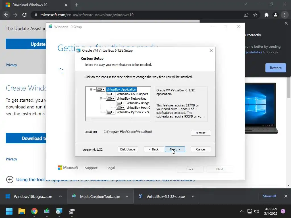Select VirtualBox Networking tree item
The height and width of the screenshot is (218, 291).
pyautogui.click(x=131, y=98)
